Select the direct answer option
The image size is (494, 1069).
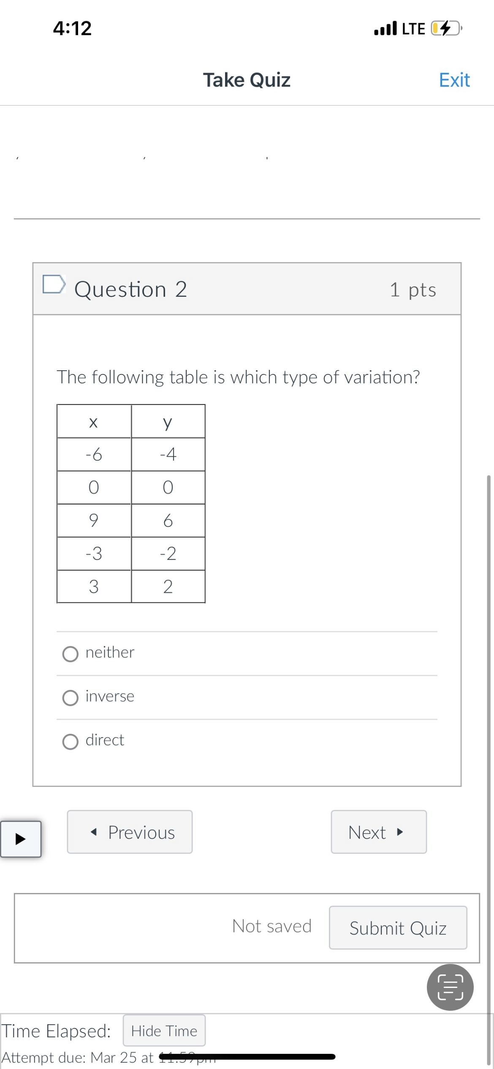[x=71, y=741]
